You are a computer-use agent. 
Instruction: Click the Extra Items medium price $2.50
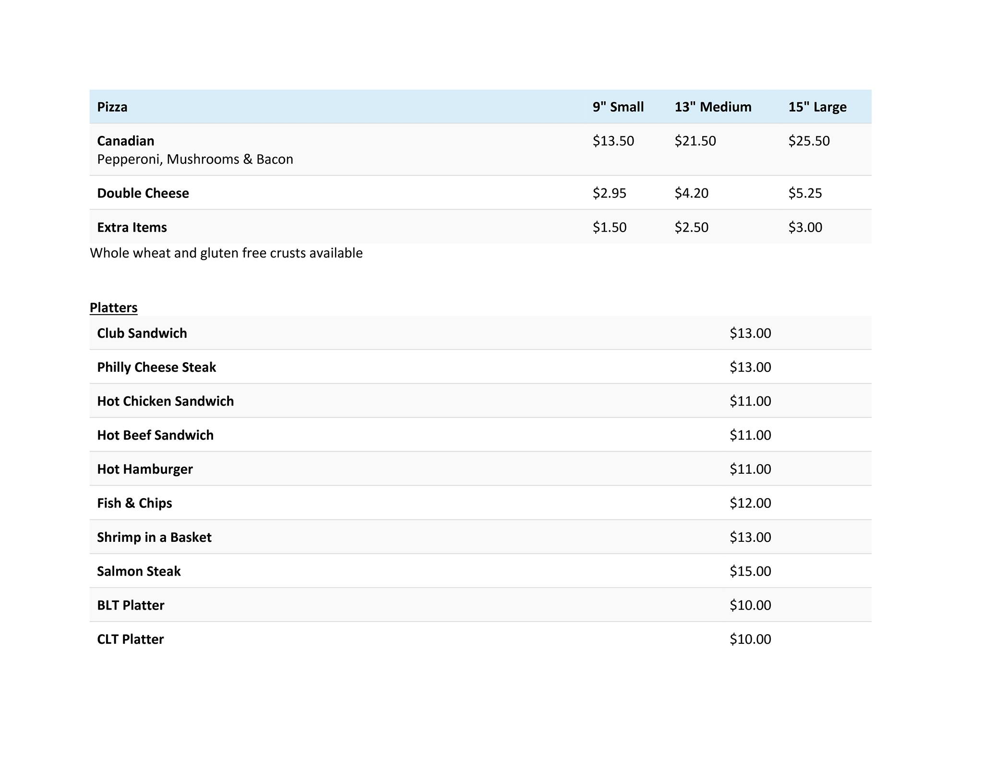coord(691,227)
